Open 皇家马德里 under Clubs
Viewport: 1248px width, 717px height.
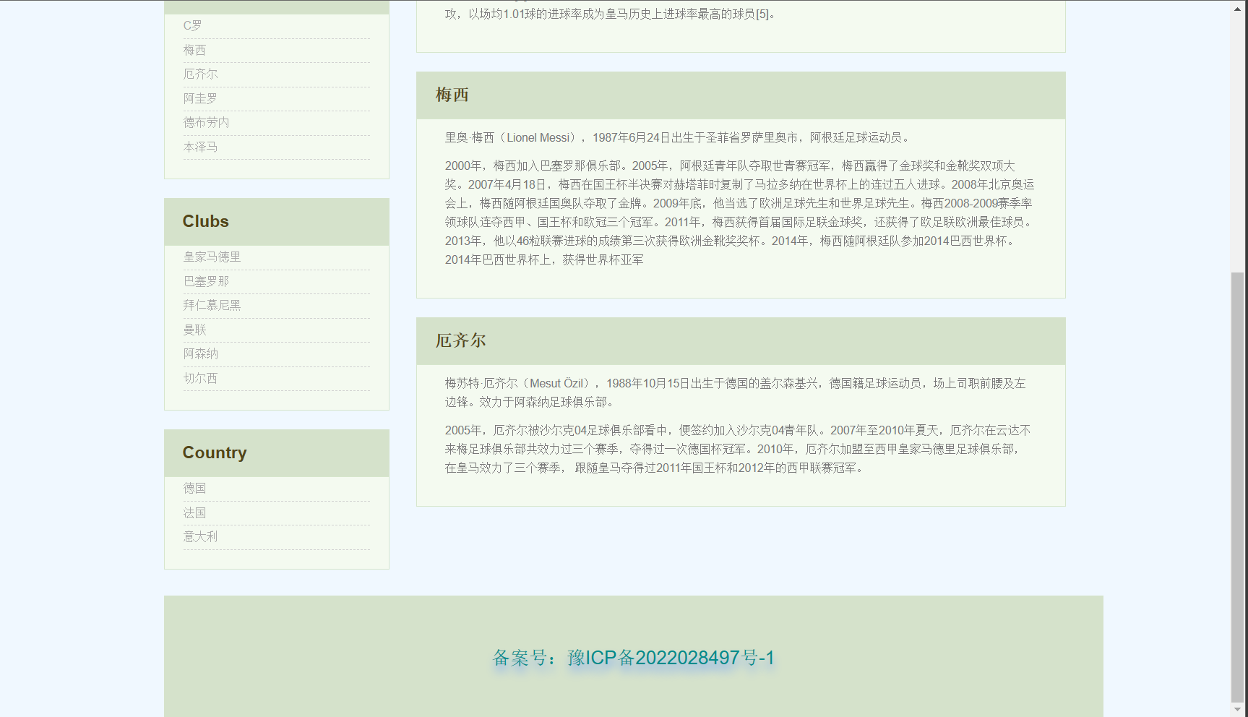point(212,257)
